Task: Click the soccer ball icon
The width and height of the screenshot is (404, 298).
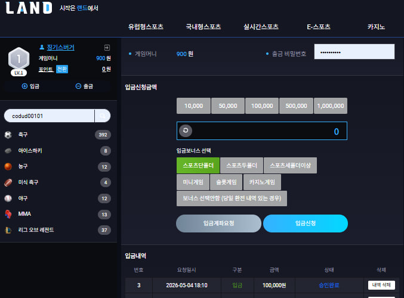Action: point(8,135)
